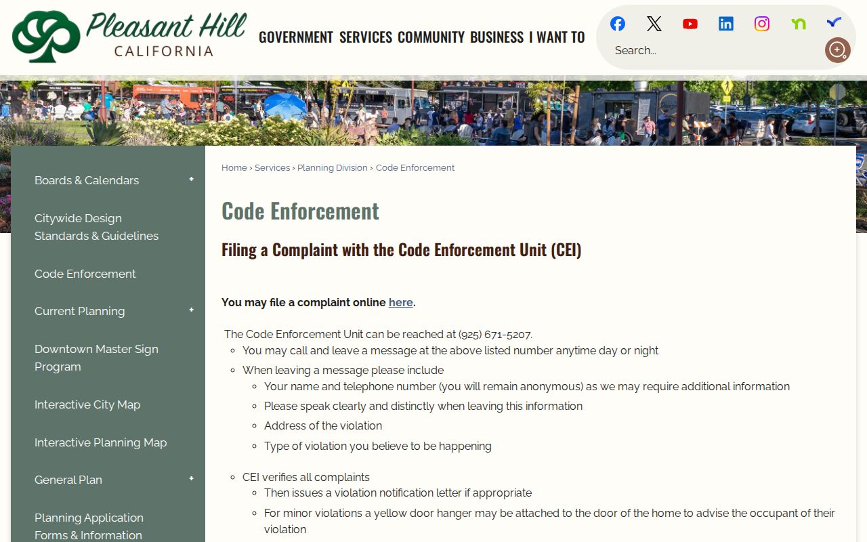Screen dimensions: 867x542
Task: Open General Plan sidebar item
Action: tap(68, 480)
